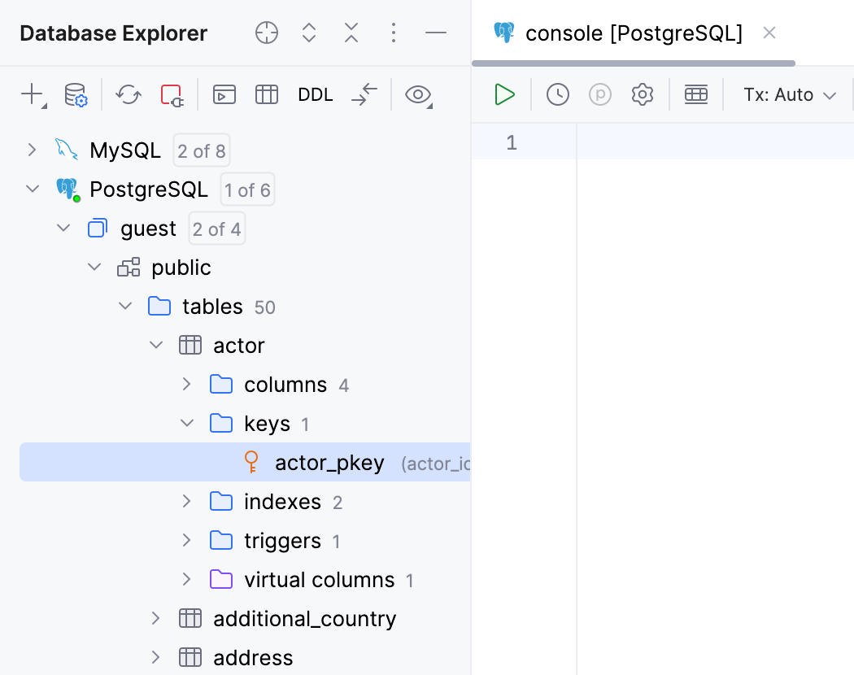Expand all nodes in Database Explorer
This screenshot has height=675, width=854.
click(308, 33)
